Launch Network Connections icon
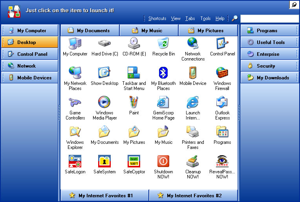 [x=193, y=43]
